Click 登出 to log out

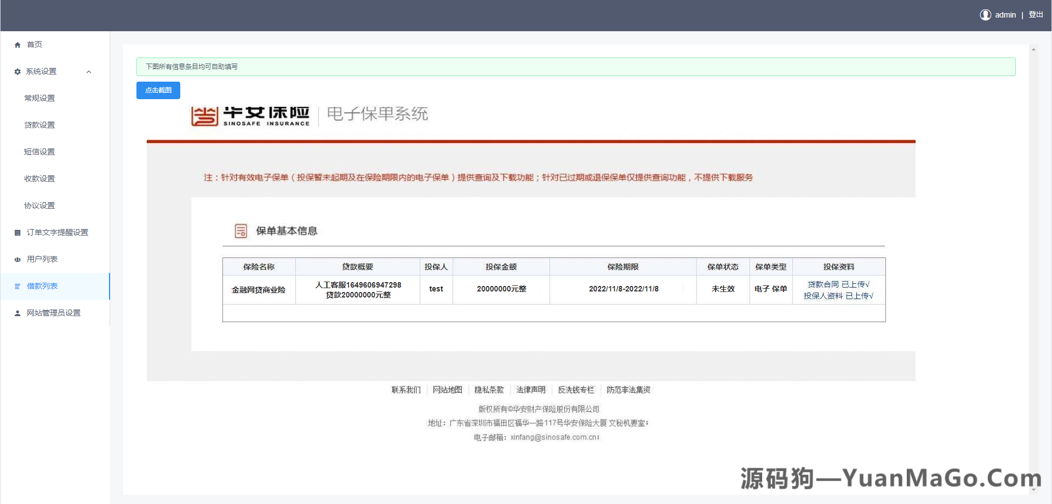pos(1036,15)
